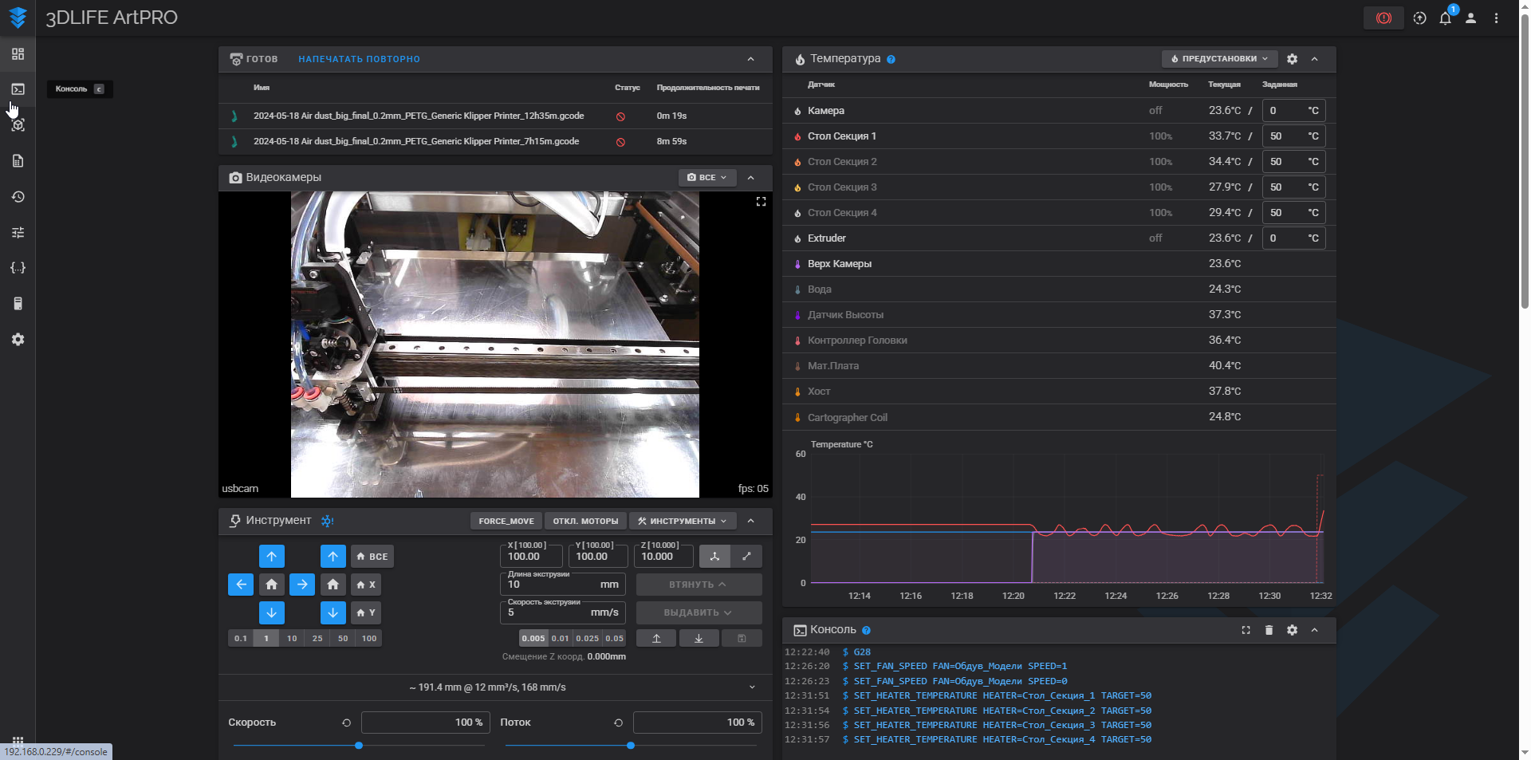
Task: Open the print History sidebar icon
Action: [x=18, y=197]
